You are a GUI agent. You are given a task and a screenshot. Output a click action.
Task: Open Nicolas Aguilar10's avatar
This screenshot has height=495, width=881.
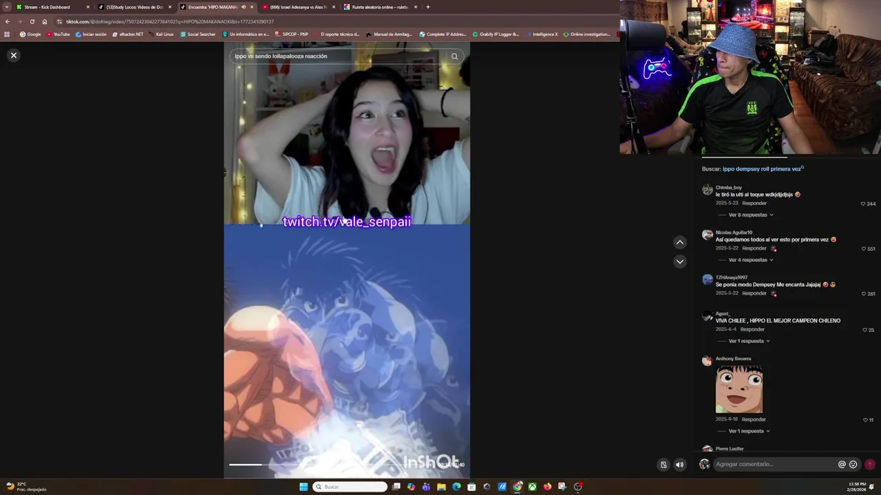(x=707, y=234)
